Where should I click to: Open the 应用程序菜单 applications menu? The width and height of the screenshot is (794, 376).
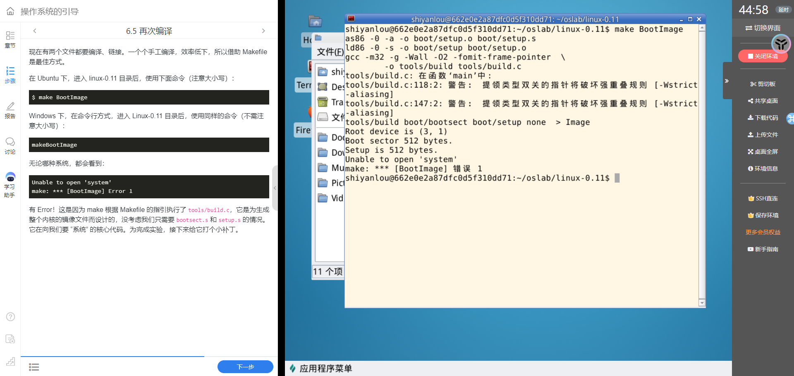point(321,368)
